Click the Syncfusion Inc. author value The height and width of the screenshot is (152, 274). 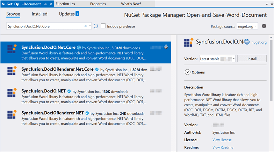pyautogui.click(x=224, y=132)
